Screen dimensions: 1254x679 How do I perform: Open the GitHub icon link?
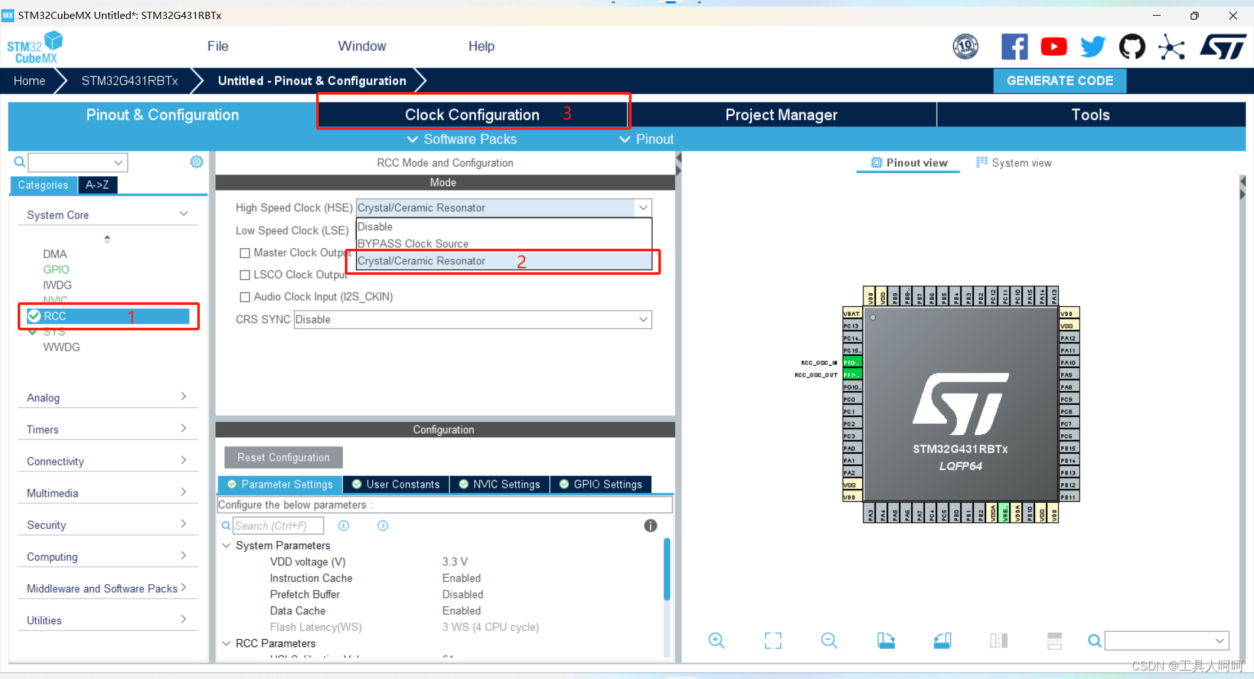[1132, 47]
